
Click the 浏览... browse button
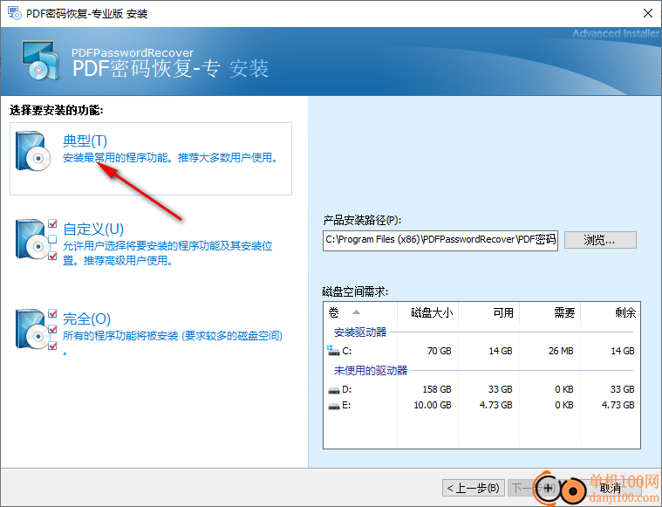600,240
